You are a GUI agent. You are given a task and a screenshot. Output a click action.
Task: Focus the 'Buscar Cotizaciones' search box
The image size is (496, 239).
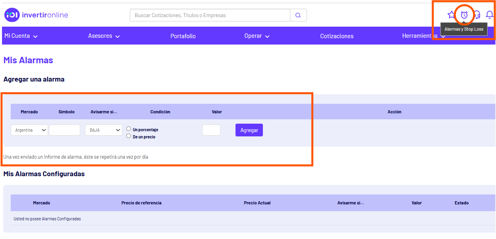[x=210, y=15]
